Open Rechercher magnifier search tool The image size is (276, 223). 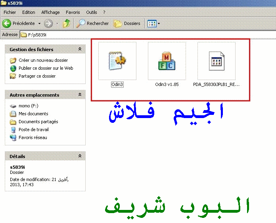tap(80, 23)
